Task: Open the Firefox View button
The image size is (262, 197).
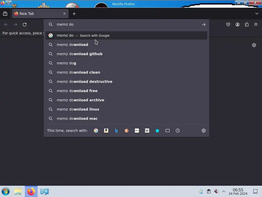Action: pyautogui.click(x=5, y=14)
